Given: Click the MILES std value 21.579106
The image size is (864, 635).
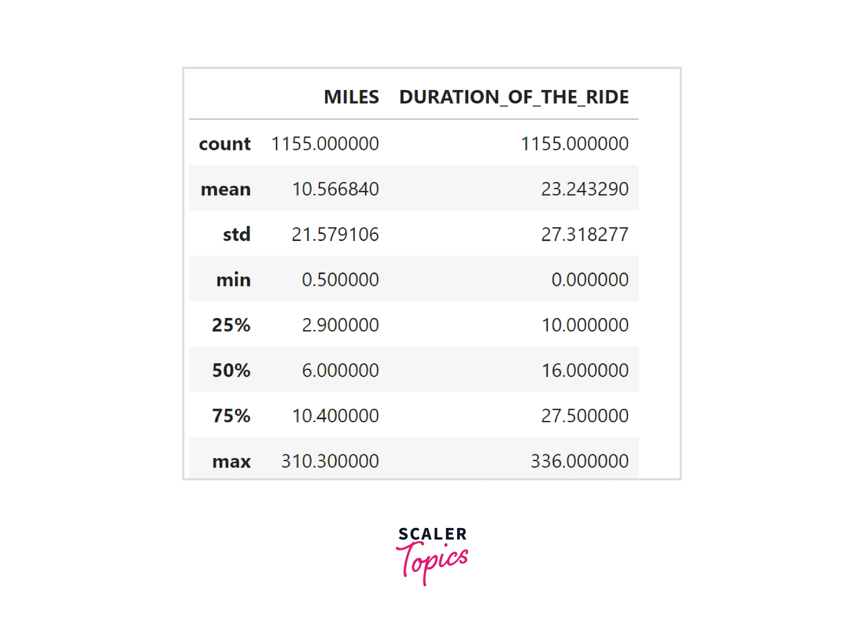Looking at the screenshot, I should pos(335,234).
